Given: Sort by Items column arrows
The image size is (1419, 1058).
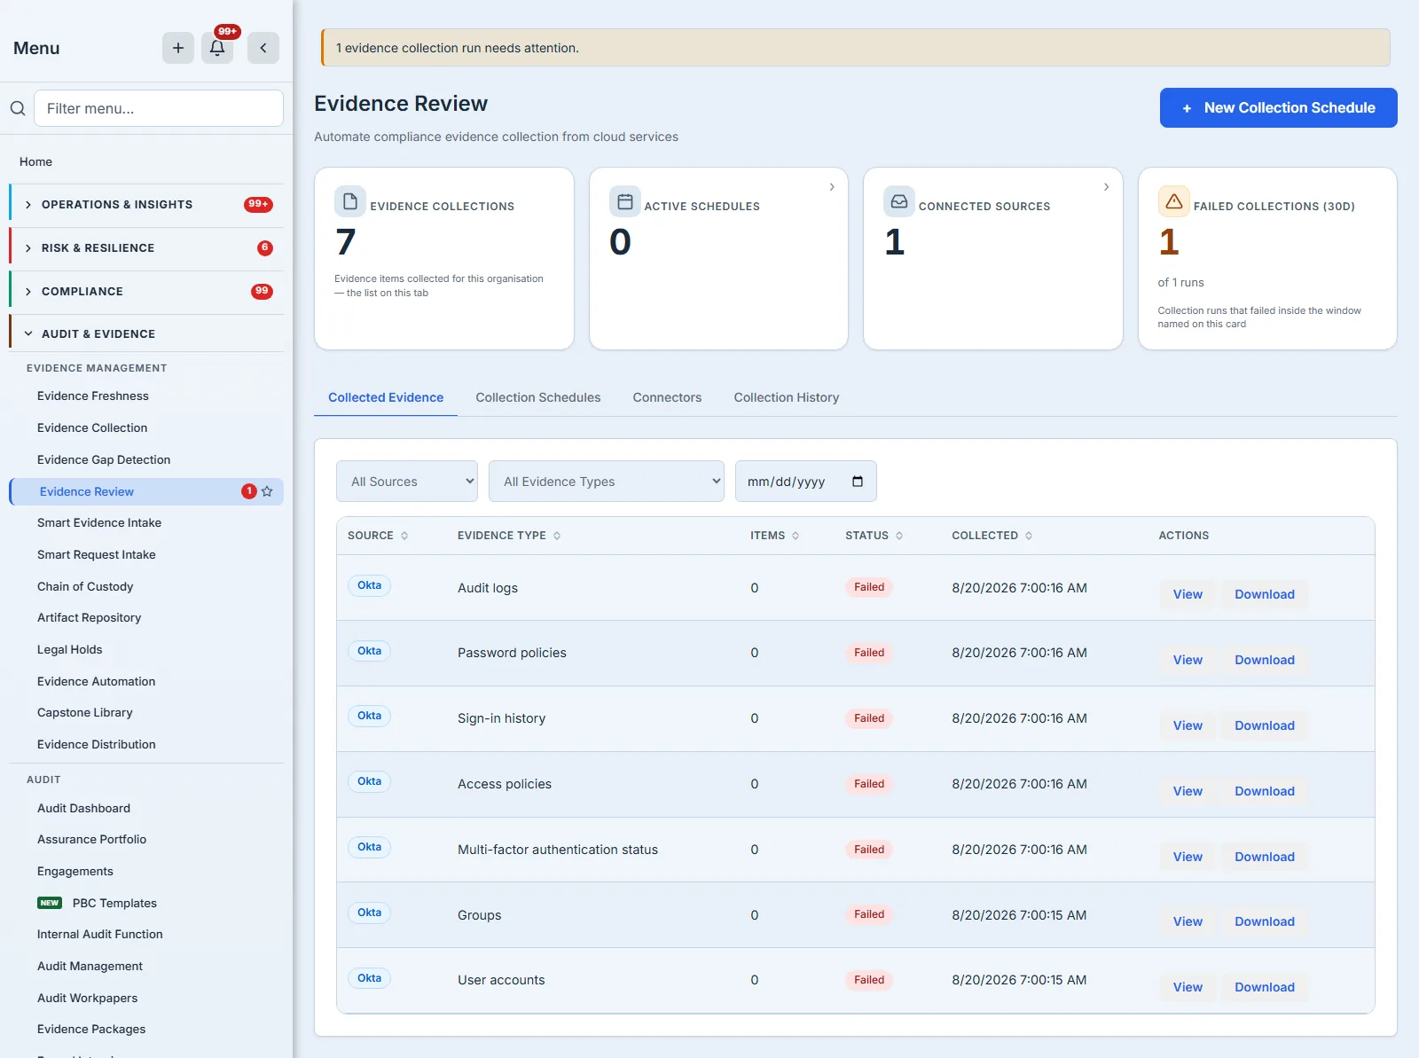Looking at the screenshot, I should click(796, 536).
